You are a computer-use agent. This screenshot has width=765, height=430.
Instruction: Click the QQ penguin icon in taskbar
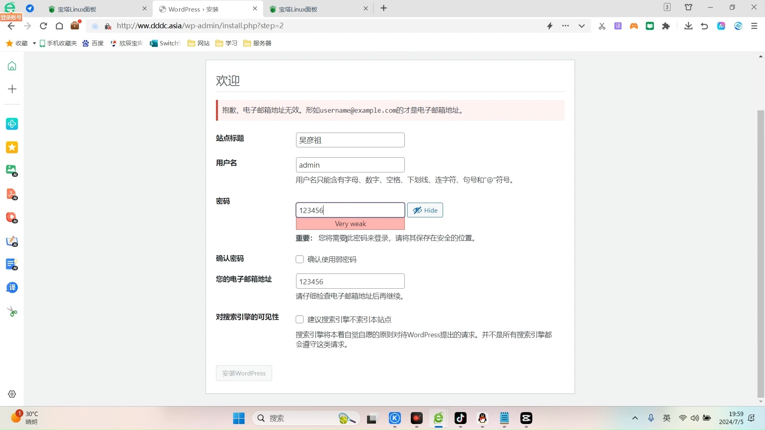coord(483,418)
